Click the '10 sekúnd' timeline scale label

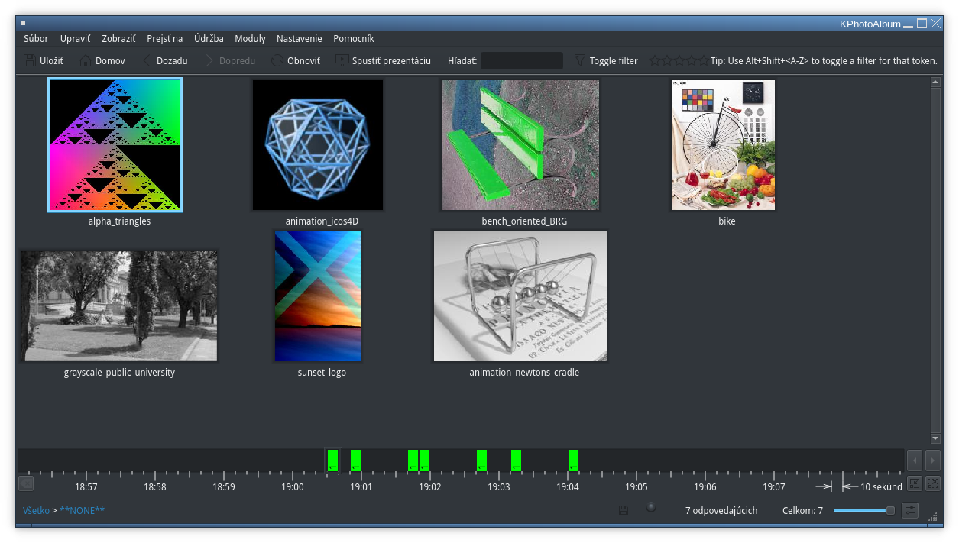(881, 486)
